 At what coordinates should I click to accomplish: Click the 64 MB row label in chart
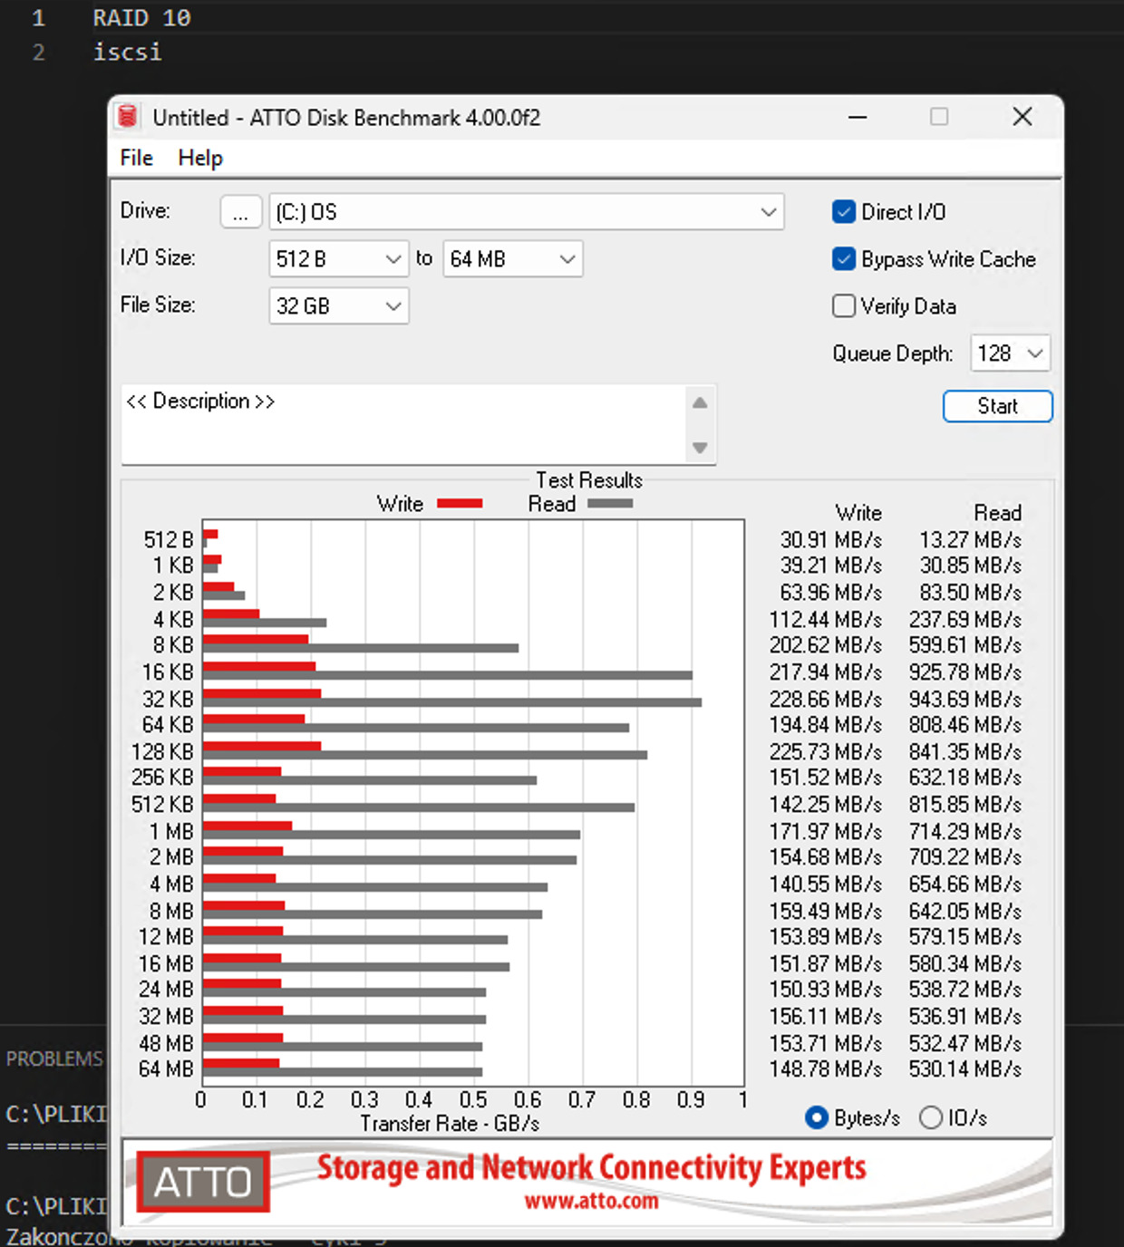click(166, 1069)
